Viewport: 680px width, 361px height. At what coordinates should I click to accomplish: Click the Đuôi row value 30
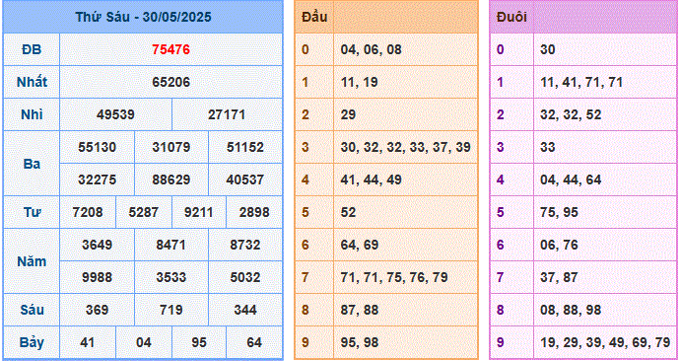coord(548,49)
